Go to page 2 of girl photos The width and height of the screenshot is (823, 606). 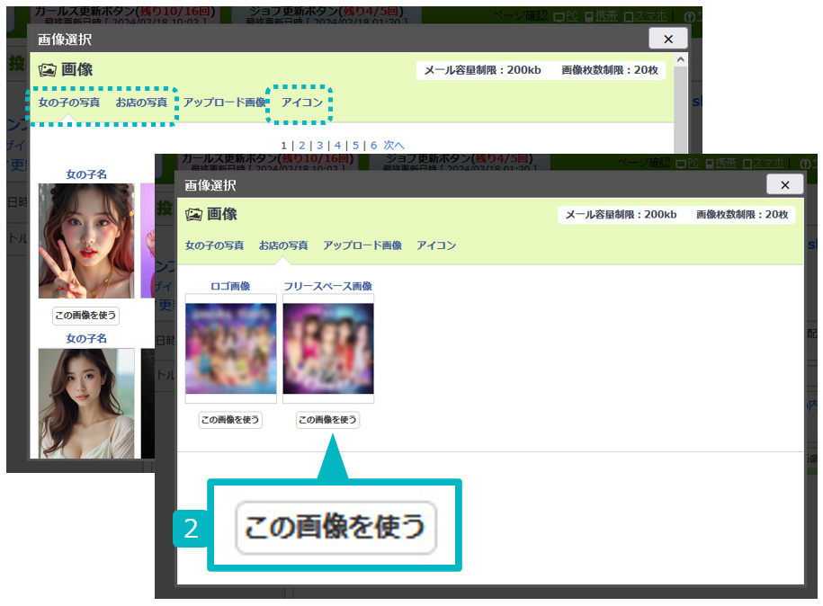pos(301,145)
